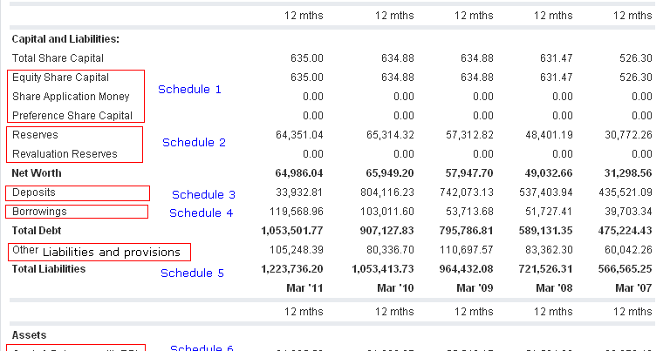670x351 pixels.
Task: Click the Total Liabilities row heading
Action: (49, 269)
